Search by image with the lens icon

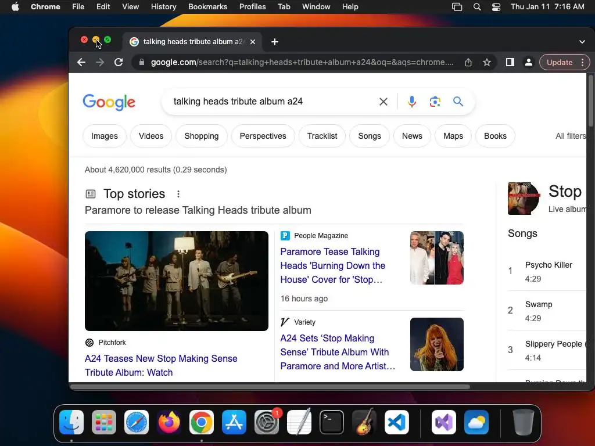pyautogui.click(x=435, y=101)
